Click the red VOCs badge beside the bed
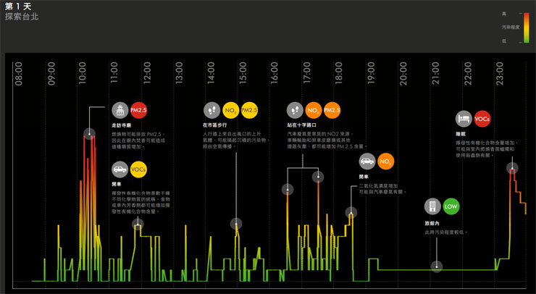The width and height of the screenshot is (536, 294). point(482,119)
